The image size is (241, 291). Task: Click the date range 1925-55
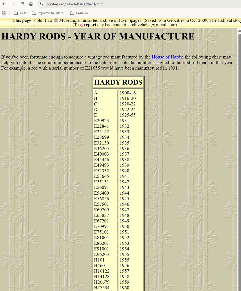[x=128, y=115]
